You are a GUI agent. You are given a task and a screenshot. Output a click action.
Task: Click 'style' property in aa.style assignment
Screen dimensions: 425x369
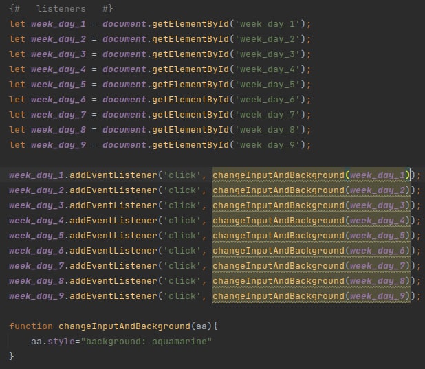[x=61, y=342]
